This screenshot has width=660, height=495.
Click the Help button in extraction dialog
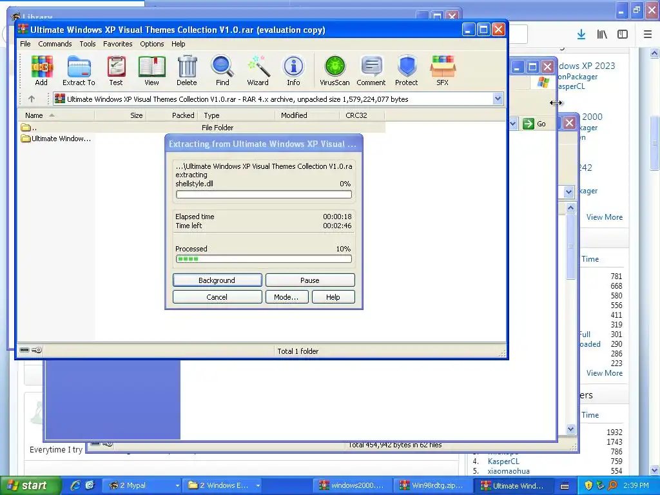tap(333, 296)
